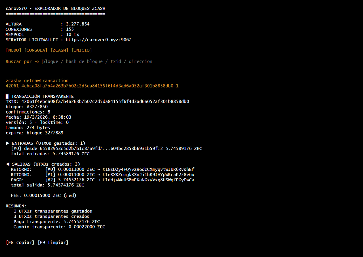
Task: Click the CONEXIONES value 155
Action: click(x=70, y=29)
